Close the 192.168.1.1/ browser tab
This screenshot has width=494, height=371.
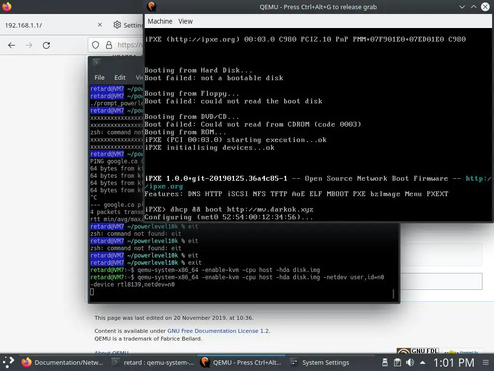[99, 25]
